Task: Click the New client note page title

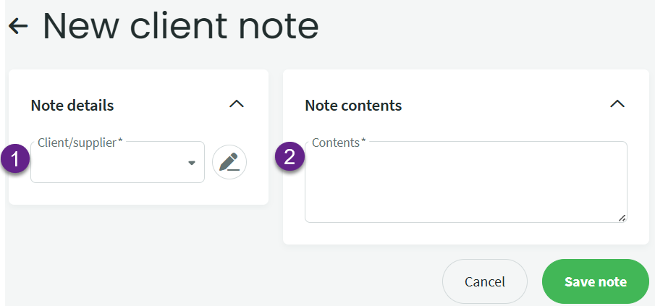Action: (x=181, y=26)
